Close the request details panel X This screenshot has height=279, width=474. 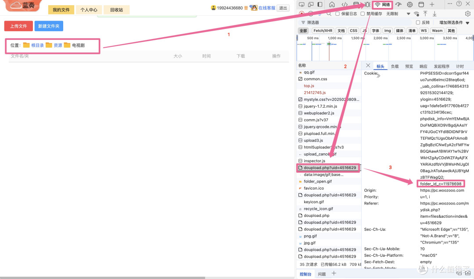point(368,65)
